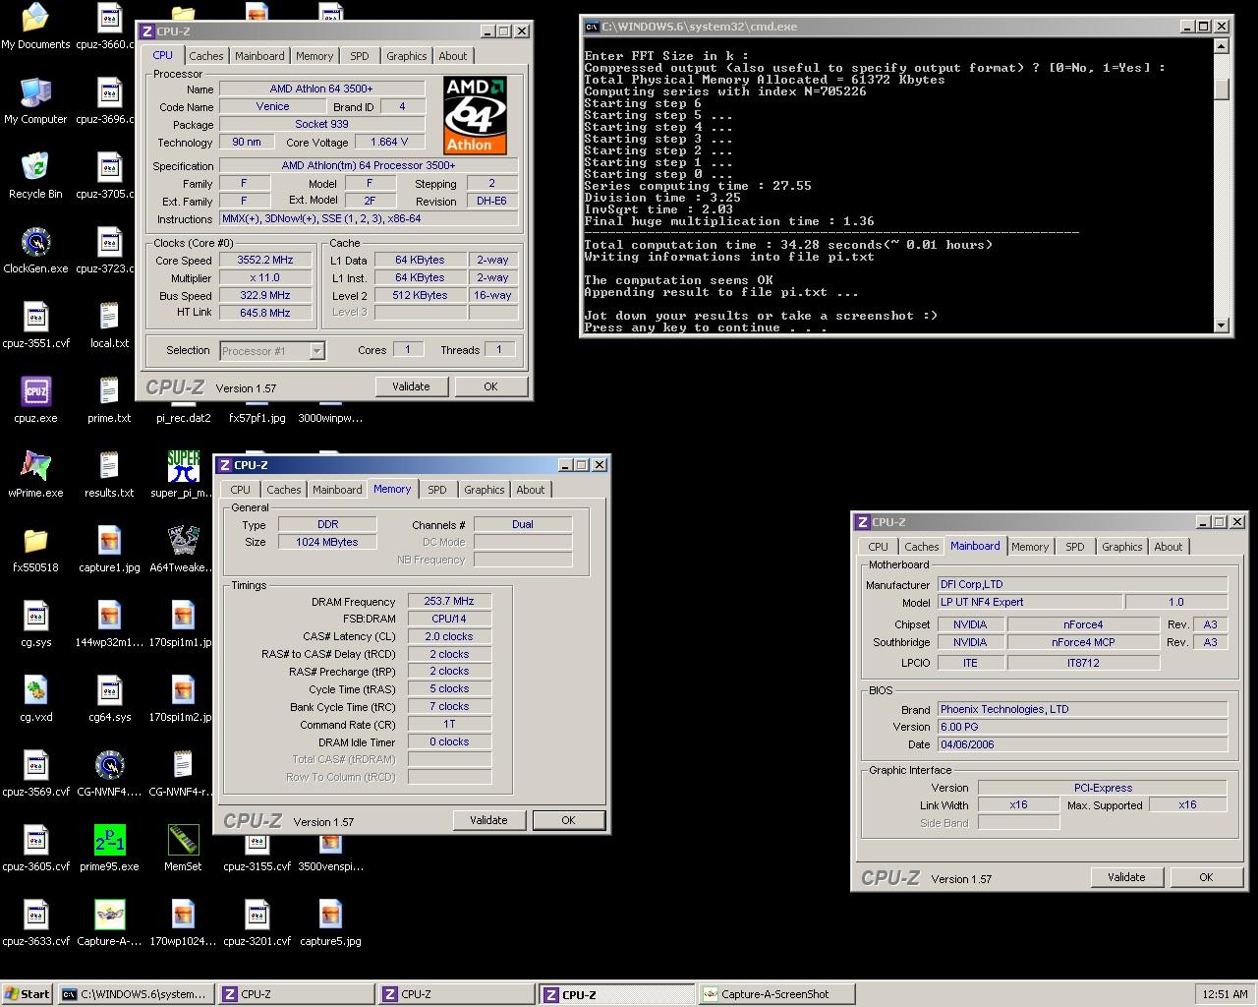Open My Computer desktop icon
Image resolution: width=1258 pixels, height=1007 pixels.
tap(35, 100)
